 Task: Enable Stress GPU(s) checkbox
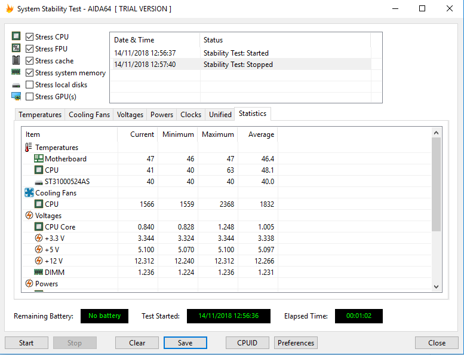click(x=29, y=97)
